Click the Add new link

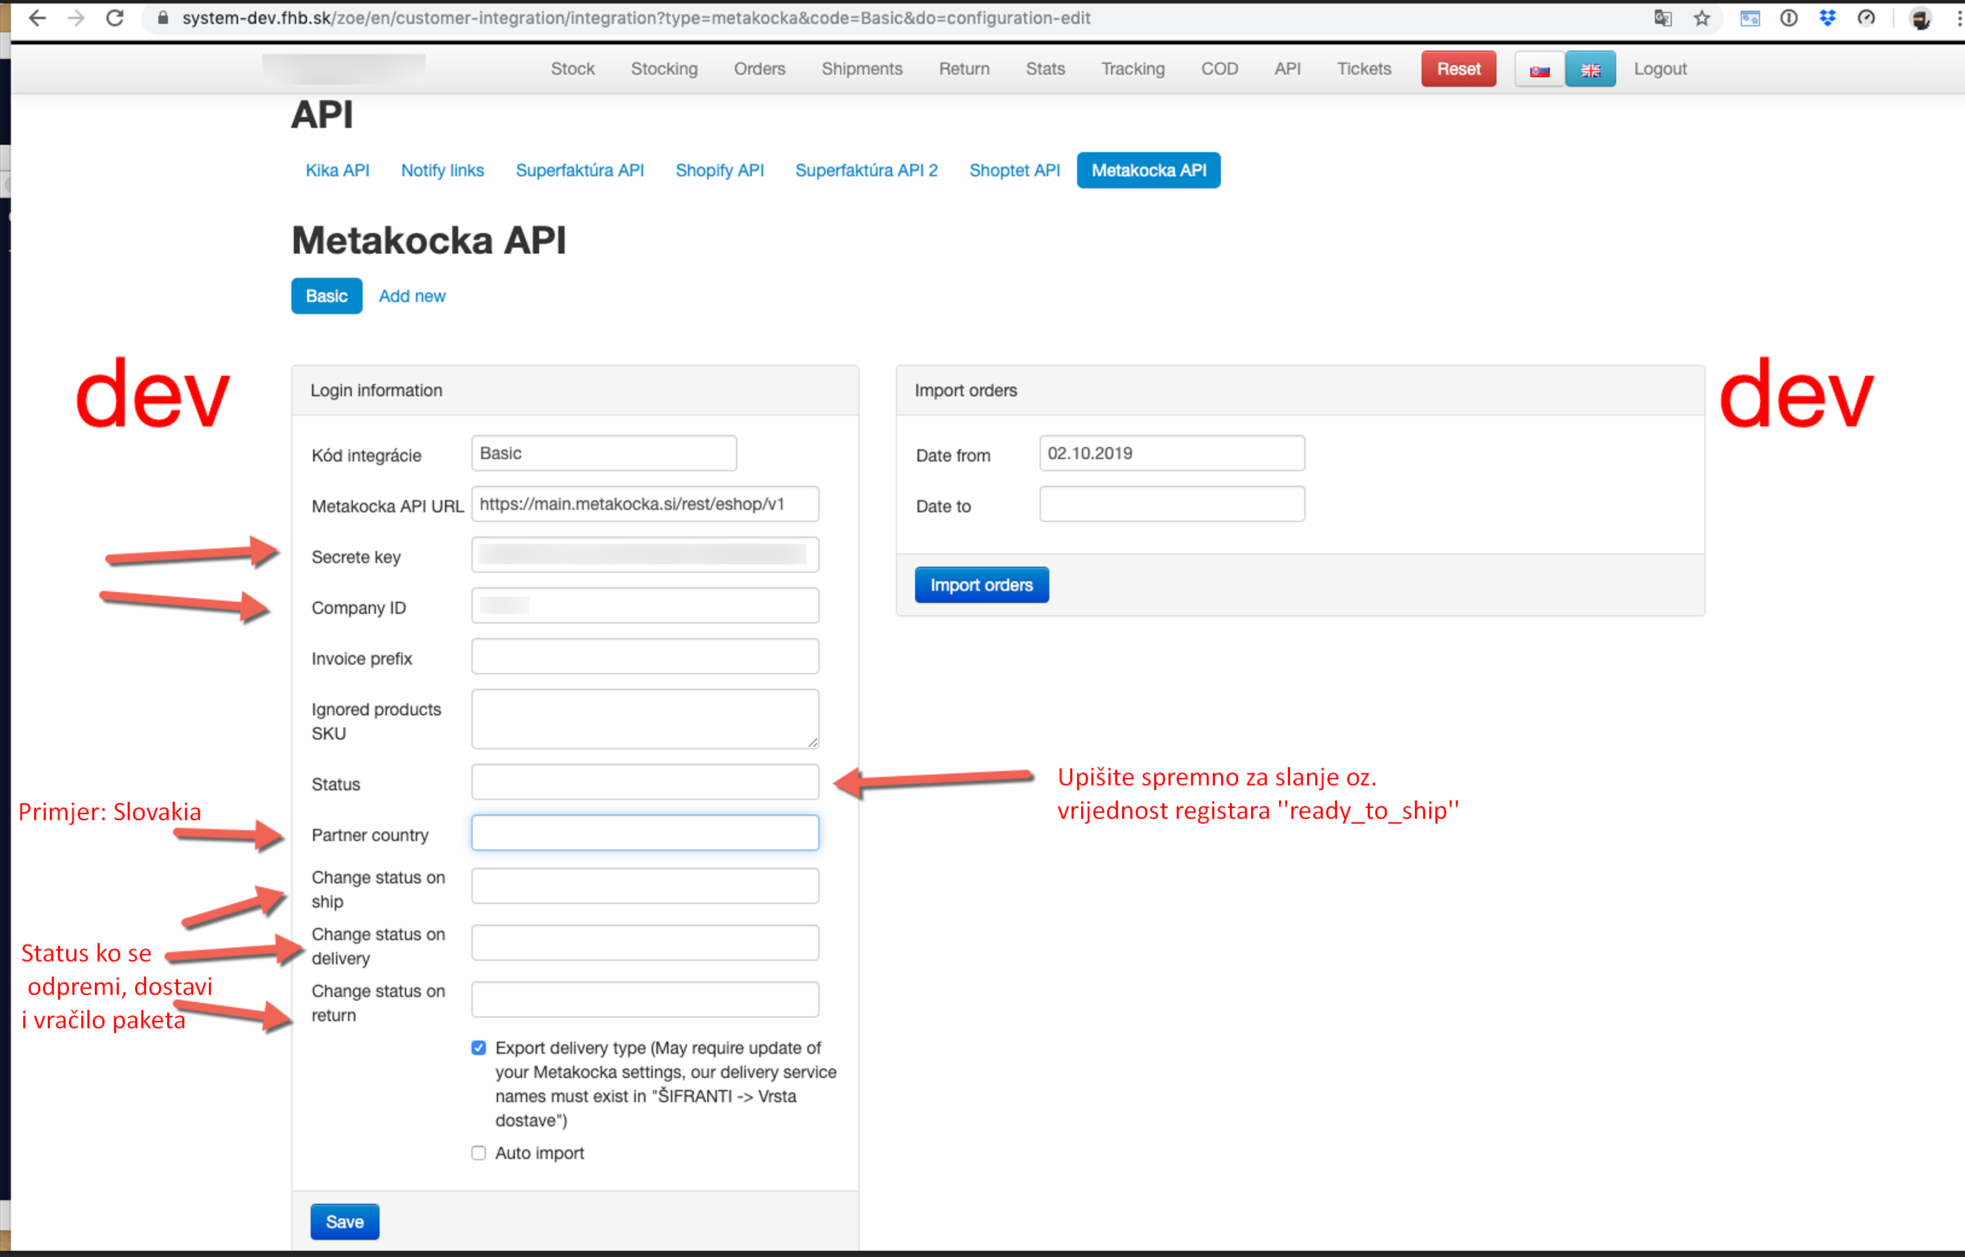click(x=412, y=296)
